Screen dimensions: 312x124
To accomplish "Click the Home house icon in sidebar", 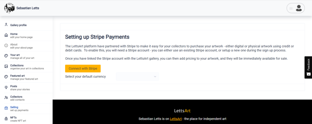I will click(x=6, y=35).
